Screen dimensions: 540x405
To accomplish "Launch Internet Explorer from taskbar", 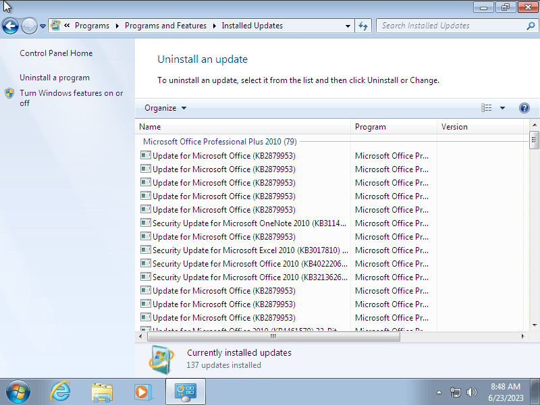I will [60, 391].
